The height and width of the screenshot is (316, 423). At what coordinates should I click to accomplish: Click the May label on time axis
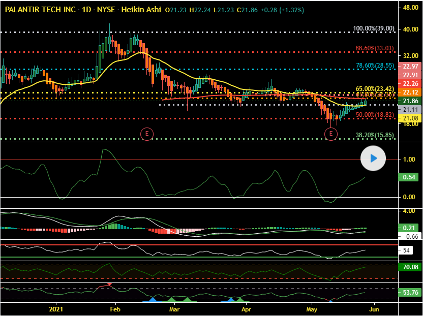(x=312, y=309)
